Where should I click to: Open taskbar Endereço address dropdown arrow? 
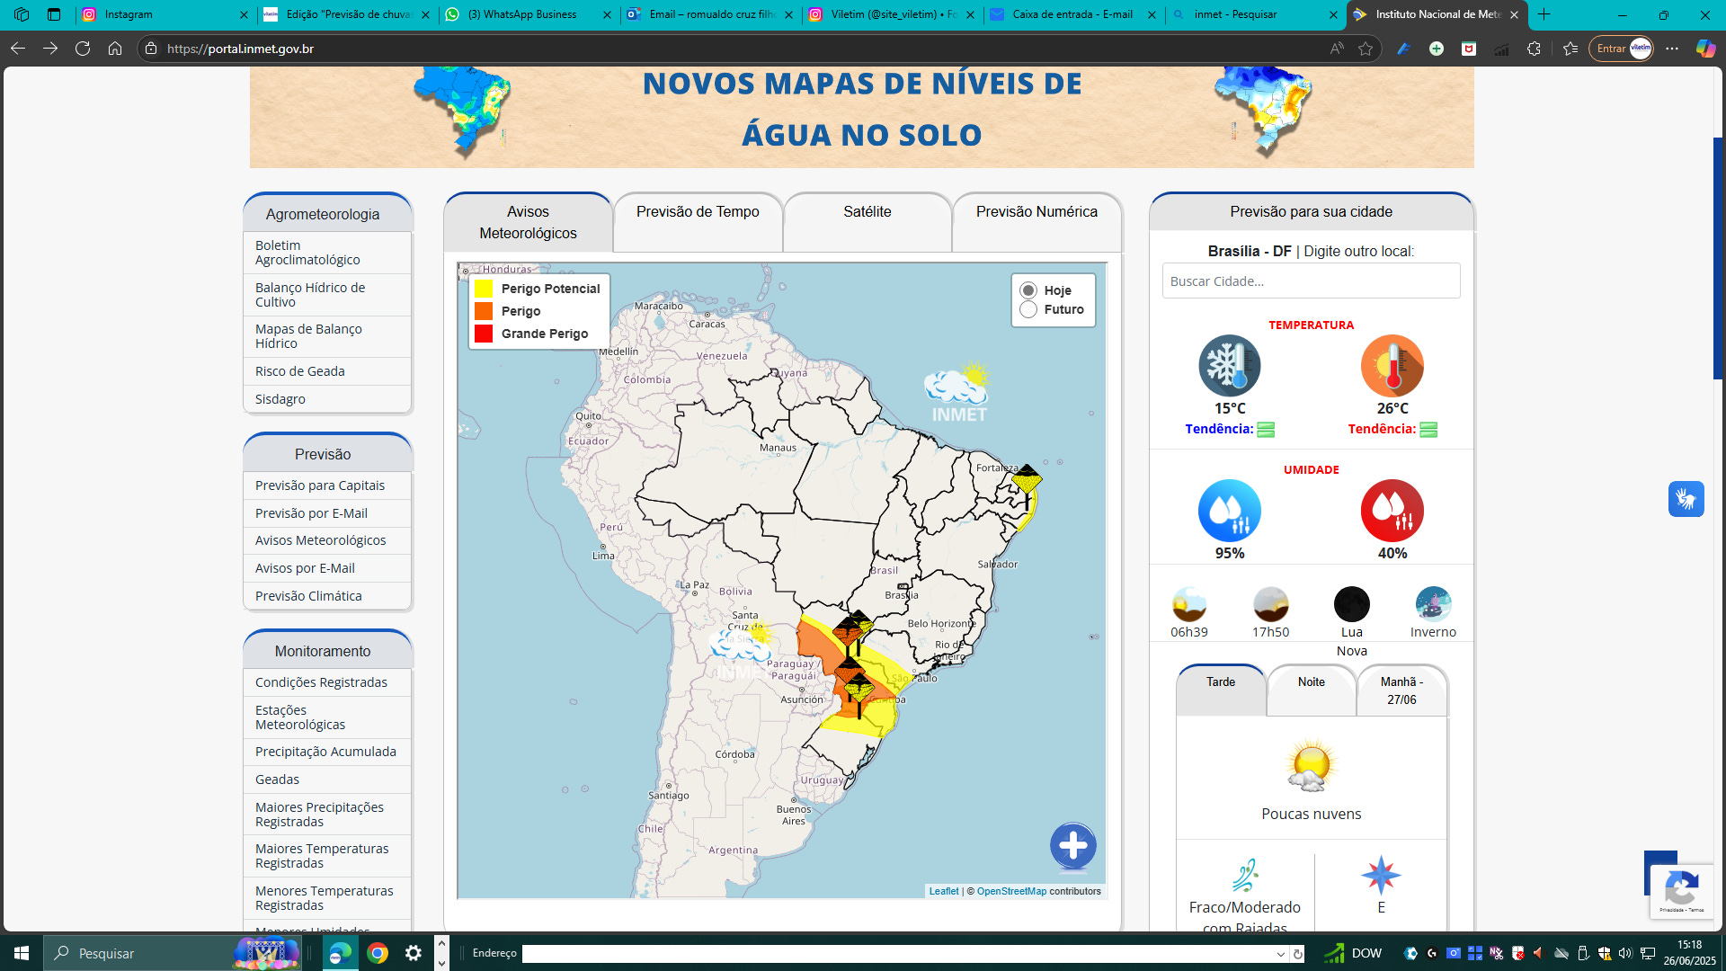[1280, 954]
